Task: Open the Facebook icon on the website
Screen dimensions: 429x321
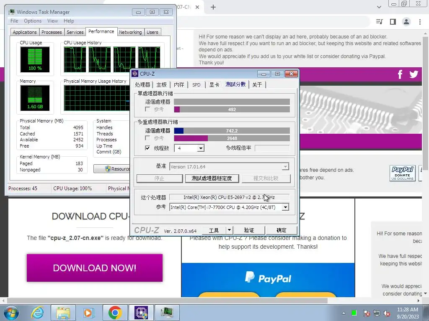Action: pos(400,74)
